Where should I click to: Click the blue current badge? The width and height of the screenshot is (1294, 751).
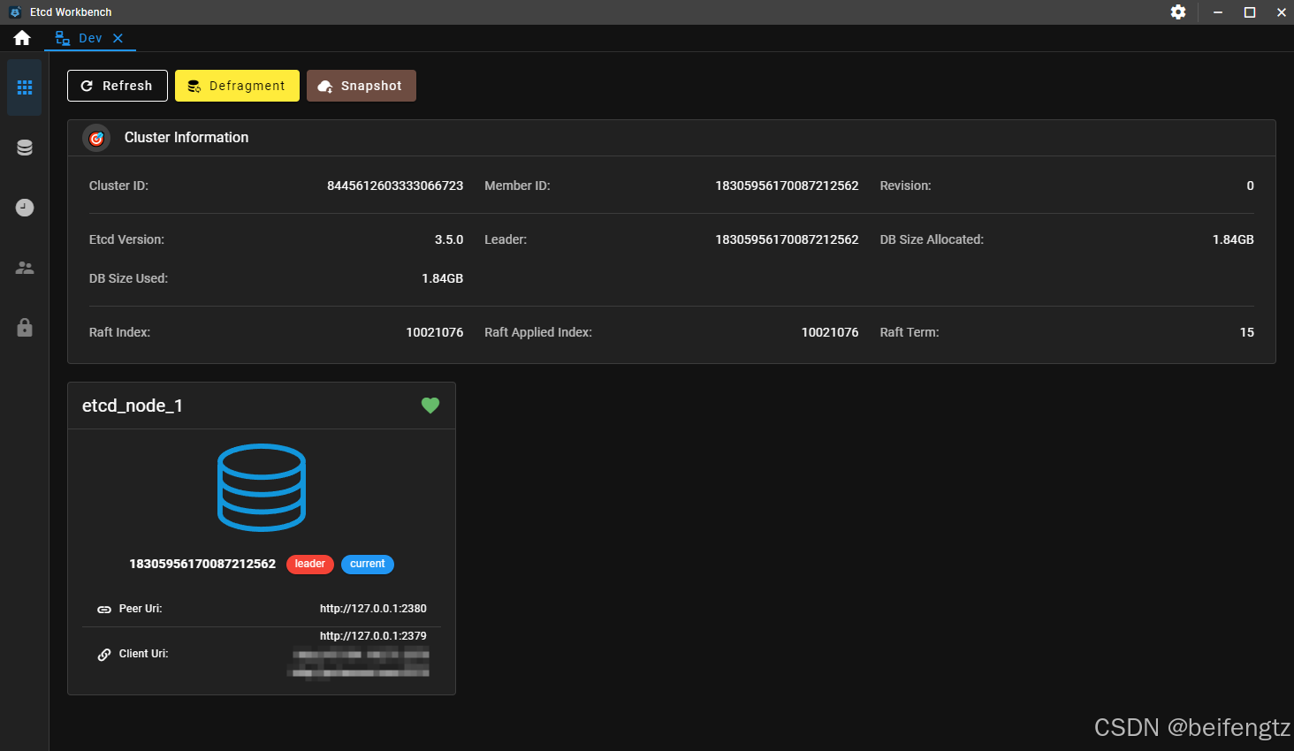[x=368, y=564]
